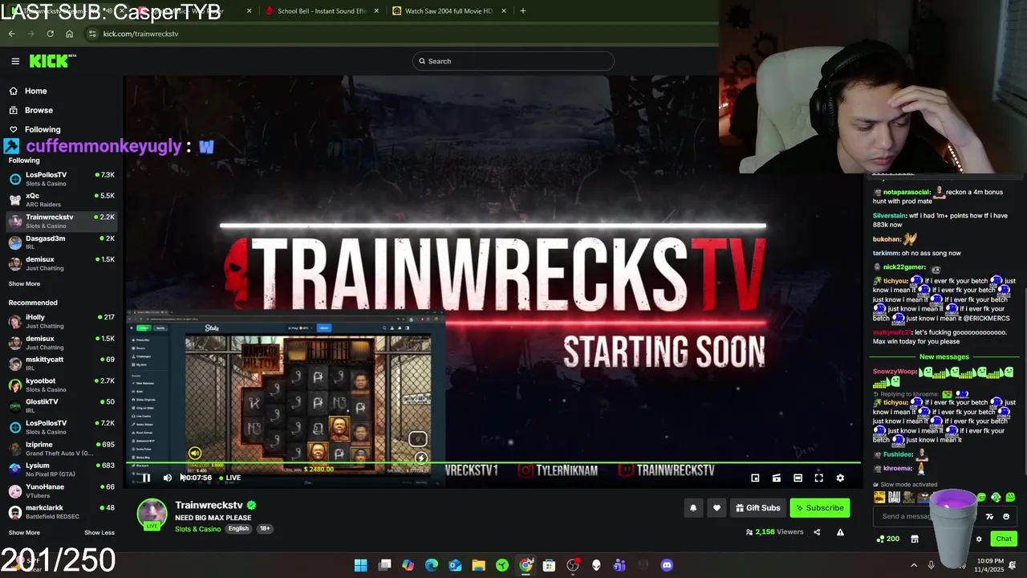Open xQc channel in Following list
The height and width of the screenshot is (578, 1027).
pyautogui.click(x=62, y=200)
